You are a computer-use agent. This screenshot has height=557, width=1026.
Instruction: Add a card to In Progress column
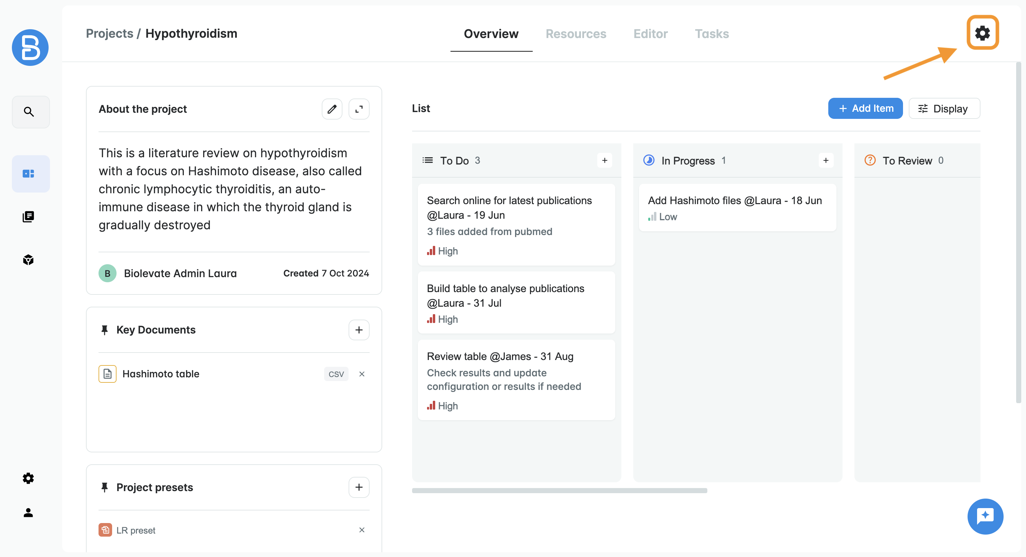(x=826, y=160)
